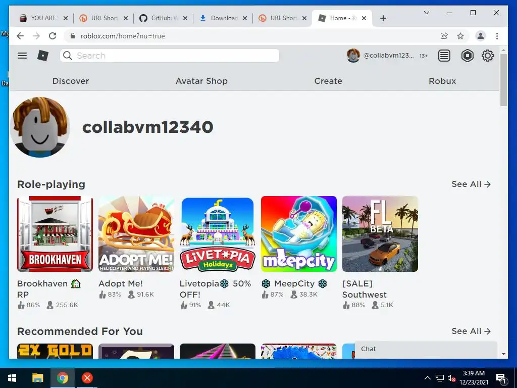Open File Explorer from taskbar
The height and width of the screenshot is (388, 517).
pos(37,378)
